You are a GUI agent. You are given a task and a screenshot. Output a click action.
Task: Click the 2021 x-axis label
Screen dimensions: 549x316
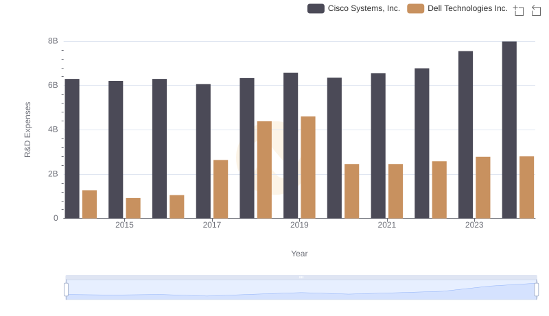(x=387, y=225)
